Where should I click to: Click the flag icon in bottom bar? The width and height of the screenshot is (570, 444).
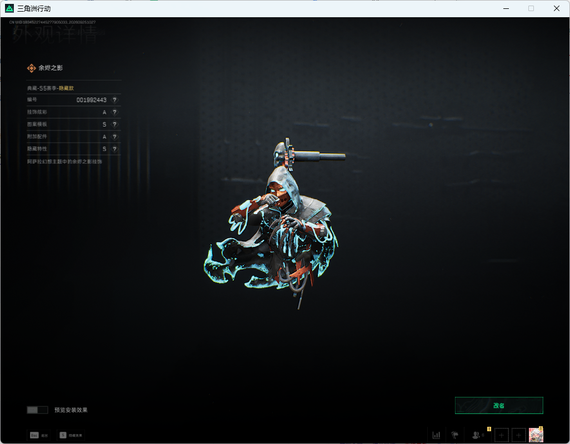pos(455,435)
